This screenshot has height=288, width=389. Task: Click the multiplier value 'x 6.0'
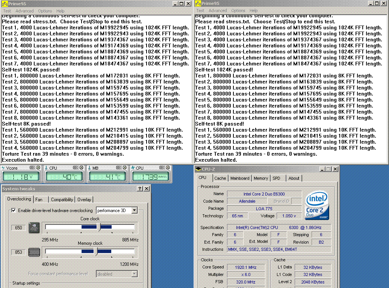click(x=245, y=274)
